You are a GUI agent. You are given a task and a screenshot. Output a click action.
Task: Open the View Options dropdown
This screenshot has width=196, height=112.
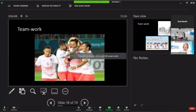click(116, 2)
